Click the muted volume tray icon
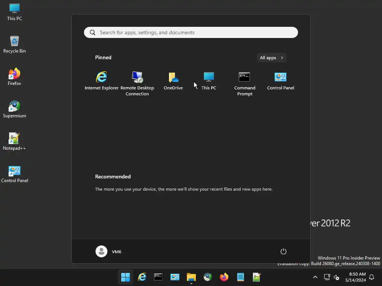382x286 pixels. click(336, 277)
